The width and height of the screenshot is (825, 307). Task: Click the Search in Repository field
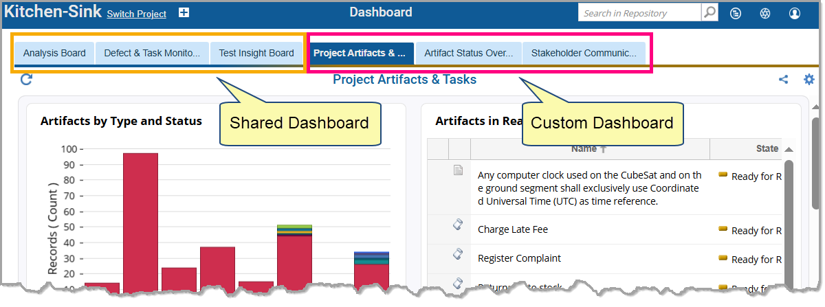pos(639,13)
